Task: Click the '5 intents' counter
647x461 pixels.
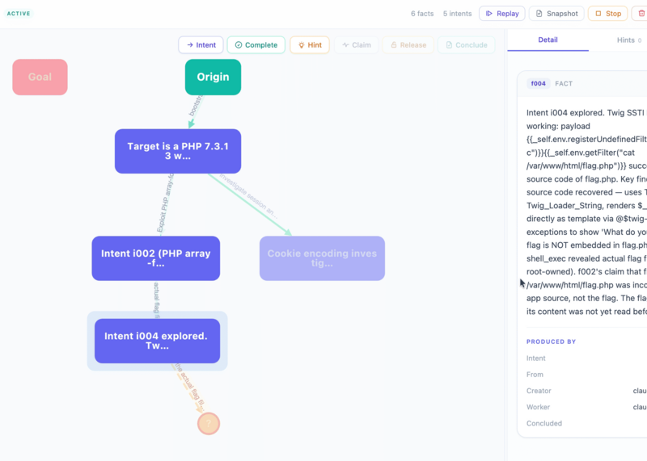Action: click(457, 14)
